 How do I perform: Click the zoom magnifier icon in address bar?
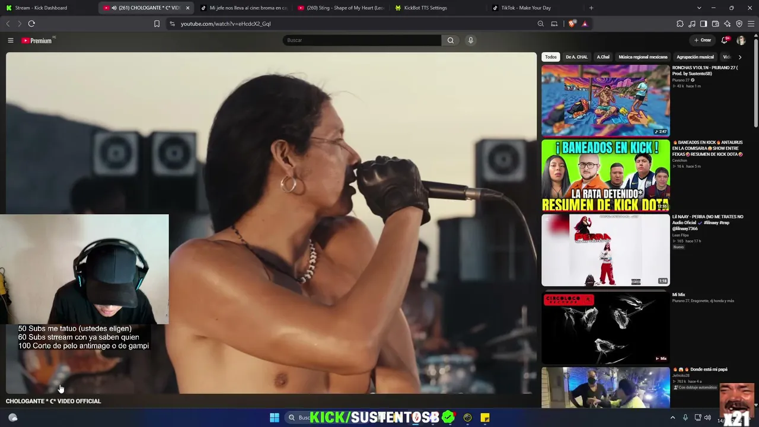pos(541,24)
